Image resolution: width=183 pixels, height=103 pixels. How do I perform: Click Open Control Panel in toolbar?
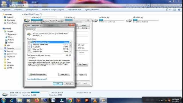(x=92, y=10)
